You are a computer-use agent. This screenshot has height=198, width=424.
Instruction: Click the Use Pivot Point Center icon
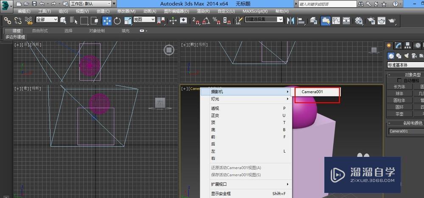161,20
